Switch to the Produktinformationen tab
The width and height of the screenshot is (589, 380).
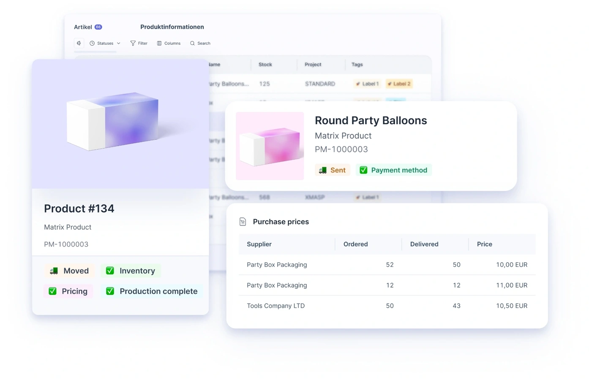(172, 27)
